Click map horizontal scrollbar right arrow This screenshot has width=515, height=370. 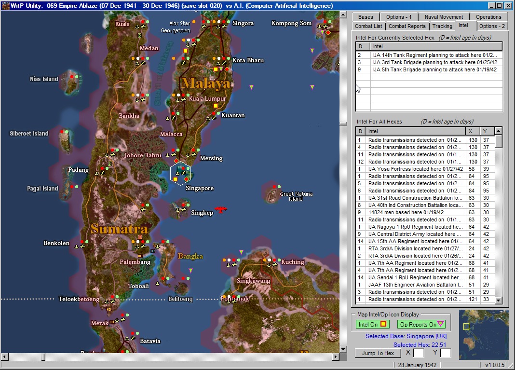[x=336, y=356]
